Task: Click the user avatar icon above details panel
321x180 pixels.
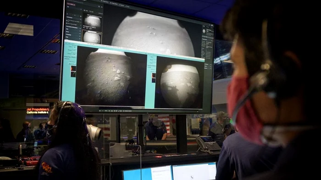Action: (212, 25)
